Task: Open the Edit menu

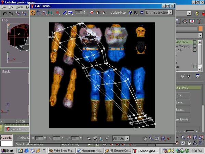Action: pos(11,7)
